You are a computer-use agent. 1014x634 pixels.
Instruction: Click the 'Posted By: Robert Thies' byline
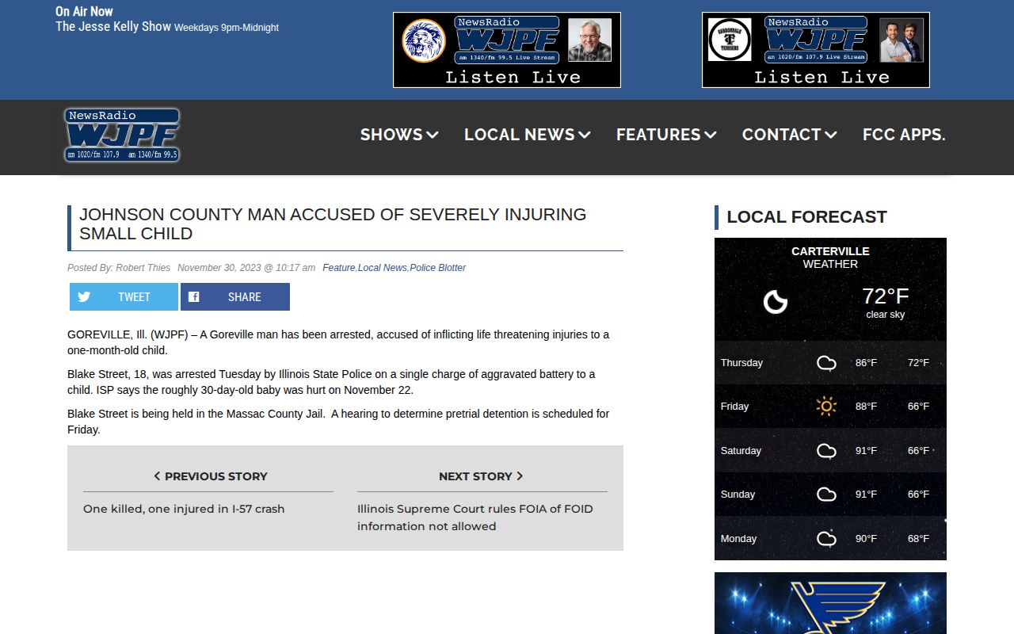[x=119, y=268]
